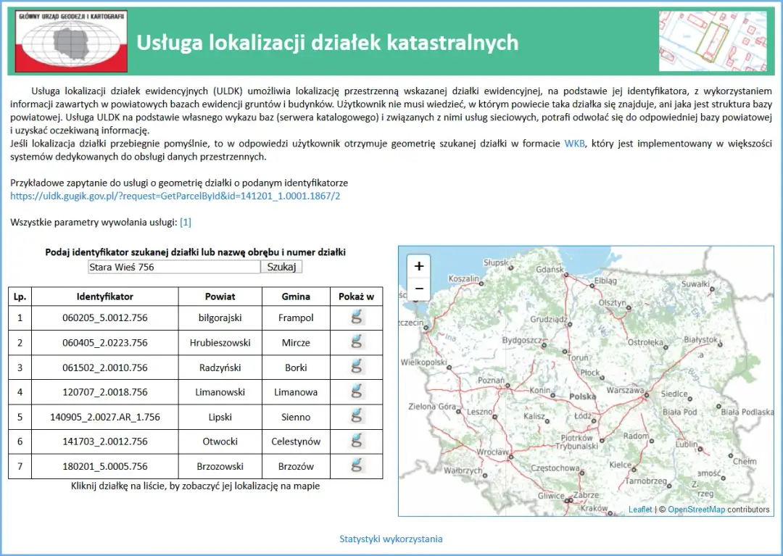The image size is (783, 556).
Task: Open Geoportal view for the Mircze parcel
Action: (x=356, y=341)
